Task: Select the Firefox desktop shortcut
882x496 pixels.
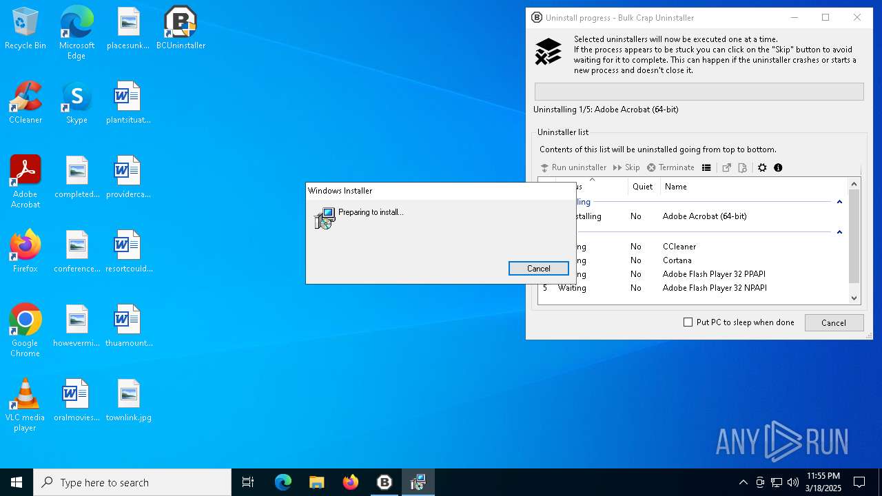Action: pyautogui.click(x=25, y=252)
